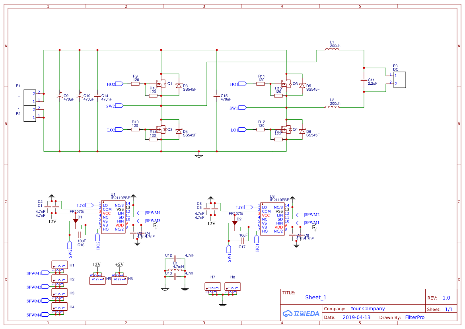Image resolution: width=465 pixels, height=329 pixels.
Task: Select the LO1 net port beside R12
Action: pyautogui.click(x=242, y=130)
